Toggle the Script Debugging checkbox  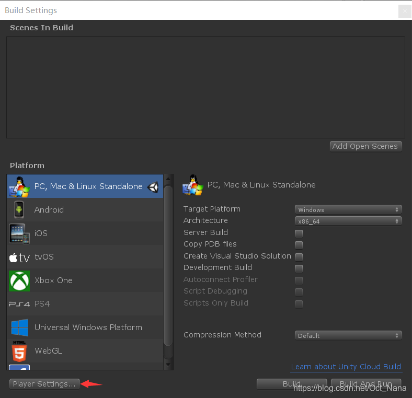click(299, 292)
